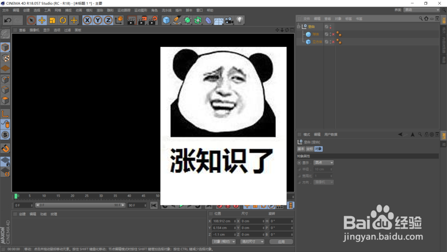Switch to Texture mode checker icon
The height and width of the screenshot is (252, 447).
click(5, 58)
